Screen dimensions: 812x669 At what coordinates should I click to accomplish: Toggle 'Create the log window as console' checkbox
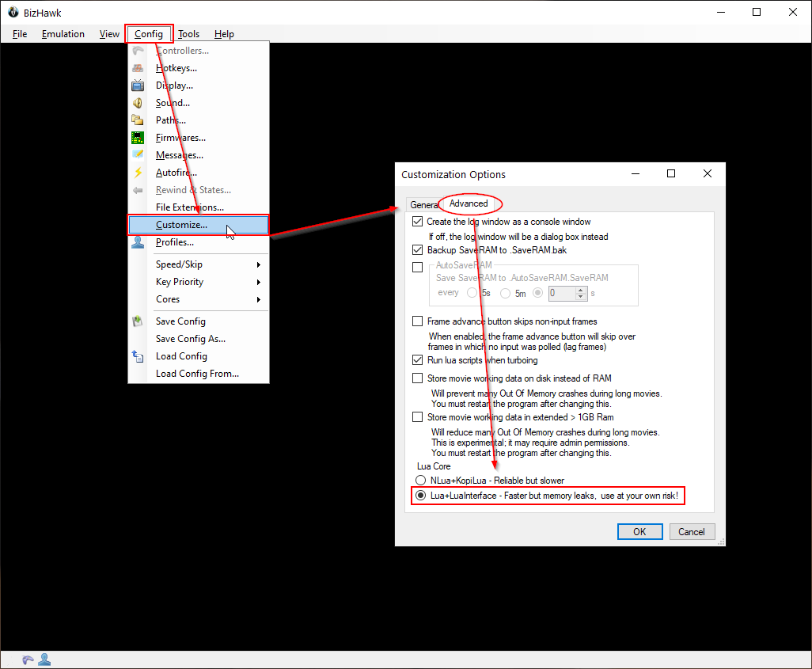click(417, 222)
